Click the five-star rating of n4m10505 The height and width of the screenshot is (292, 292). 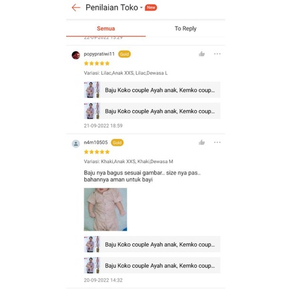[x=97, y=152]
